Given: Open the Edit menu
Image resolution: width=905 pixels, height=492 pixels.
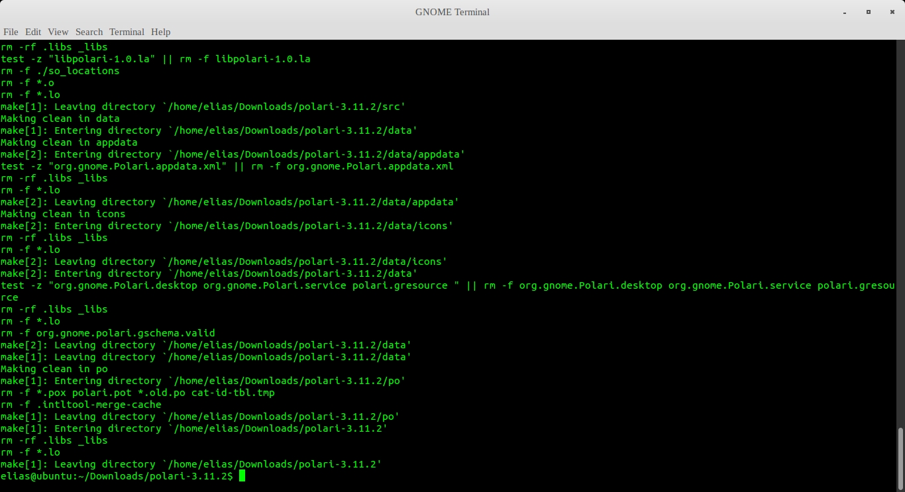Looking at the screenshot, I should (x=33, y=32).
